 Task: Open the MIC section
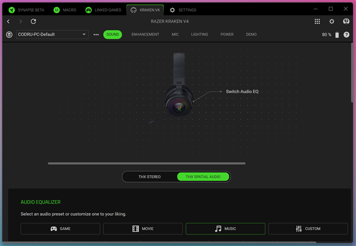coord(175,35)
